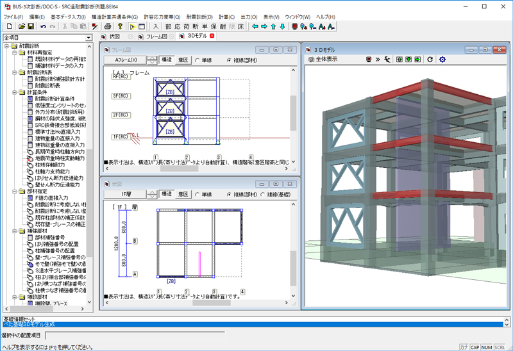Select 複線(基礎) radio in 伏図 window

point(261,194)
